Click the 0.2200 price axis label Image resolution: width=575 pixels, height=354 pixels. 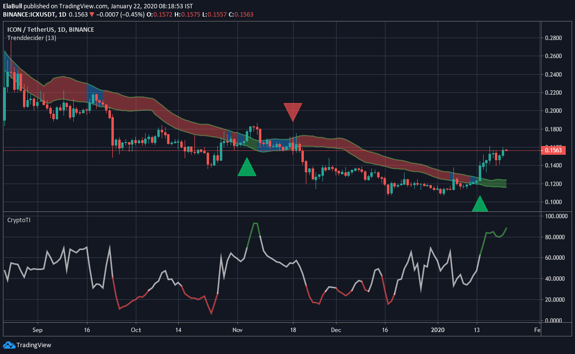pyautogui.click(x=553, y=92)
